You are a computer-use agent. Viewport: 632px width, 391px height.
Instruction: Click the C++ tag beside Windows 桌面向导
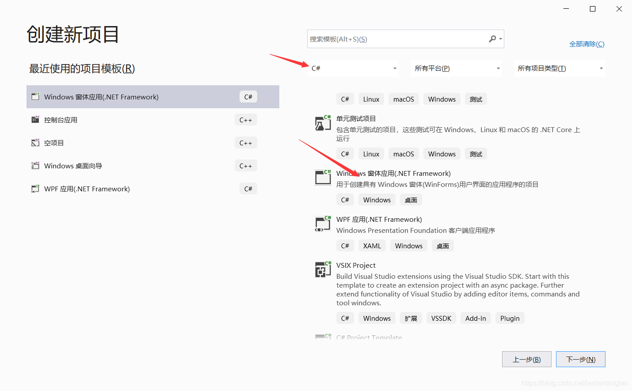coord(246,166)
